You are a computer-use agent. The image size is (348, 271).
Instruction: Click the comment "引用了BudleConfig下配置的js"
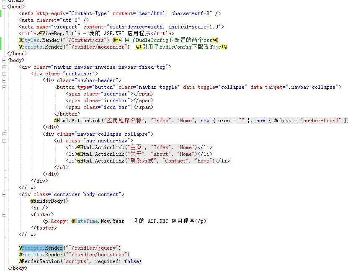pos(182,47)
